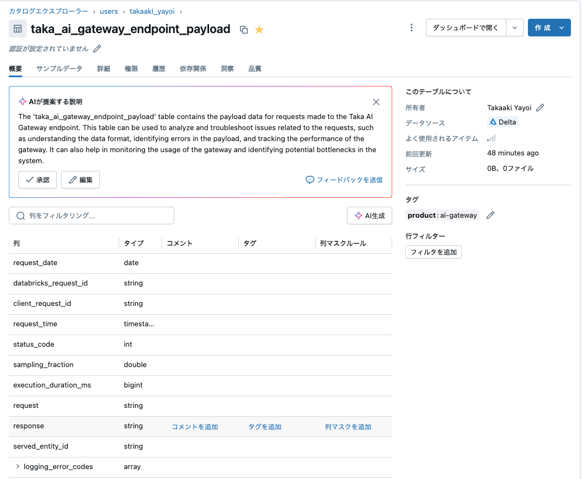The width and height of the screenshot is (582, 479).
Task: Generate column comments with the AI生成 sparkle button
Action: 370,216
